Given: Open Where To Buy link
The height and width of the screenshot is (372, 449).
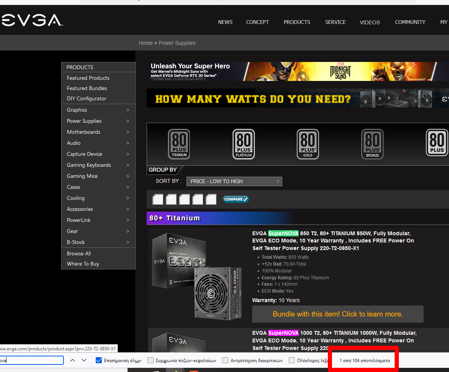Looking at the screenshot, I should click(83, 264).
